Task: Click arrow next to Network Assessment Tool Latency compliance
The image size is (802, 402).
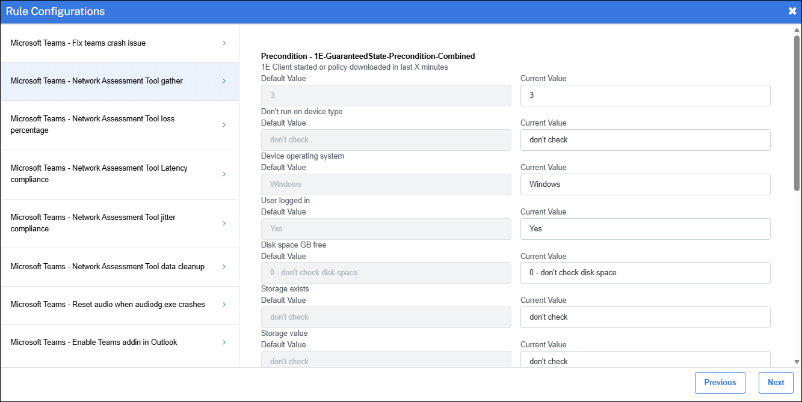Action: [224, 174]
